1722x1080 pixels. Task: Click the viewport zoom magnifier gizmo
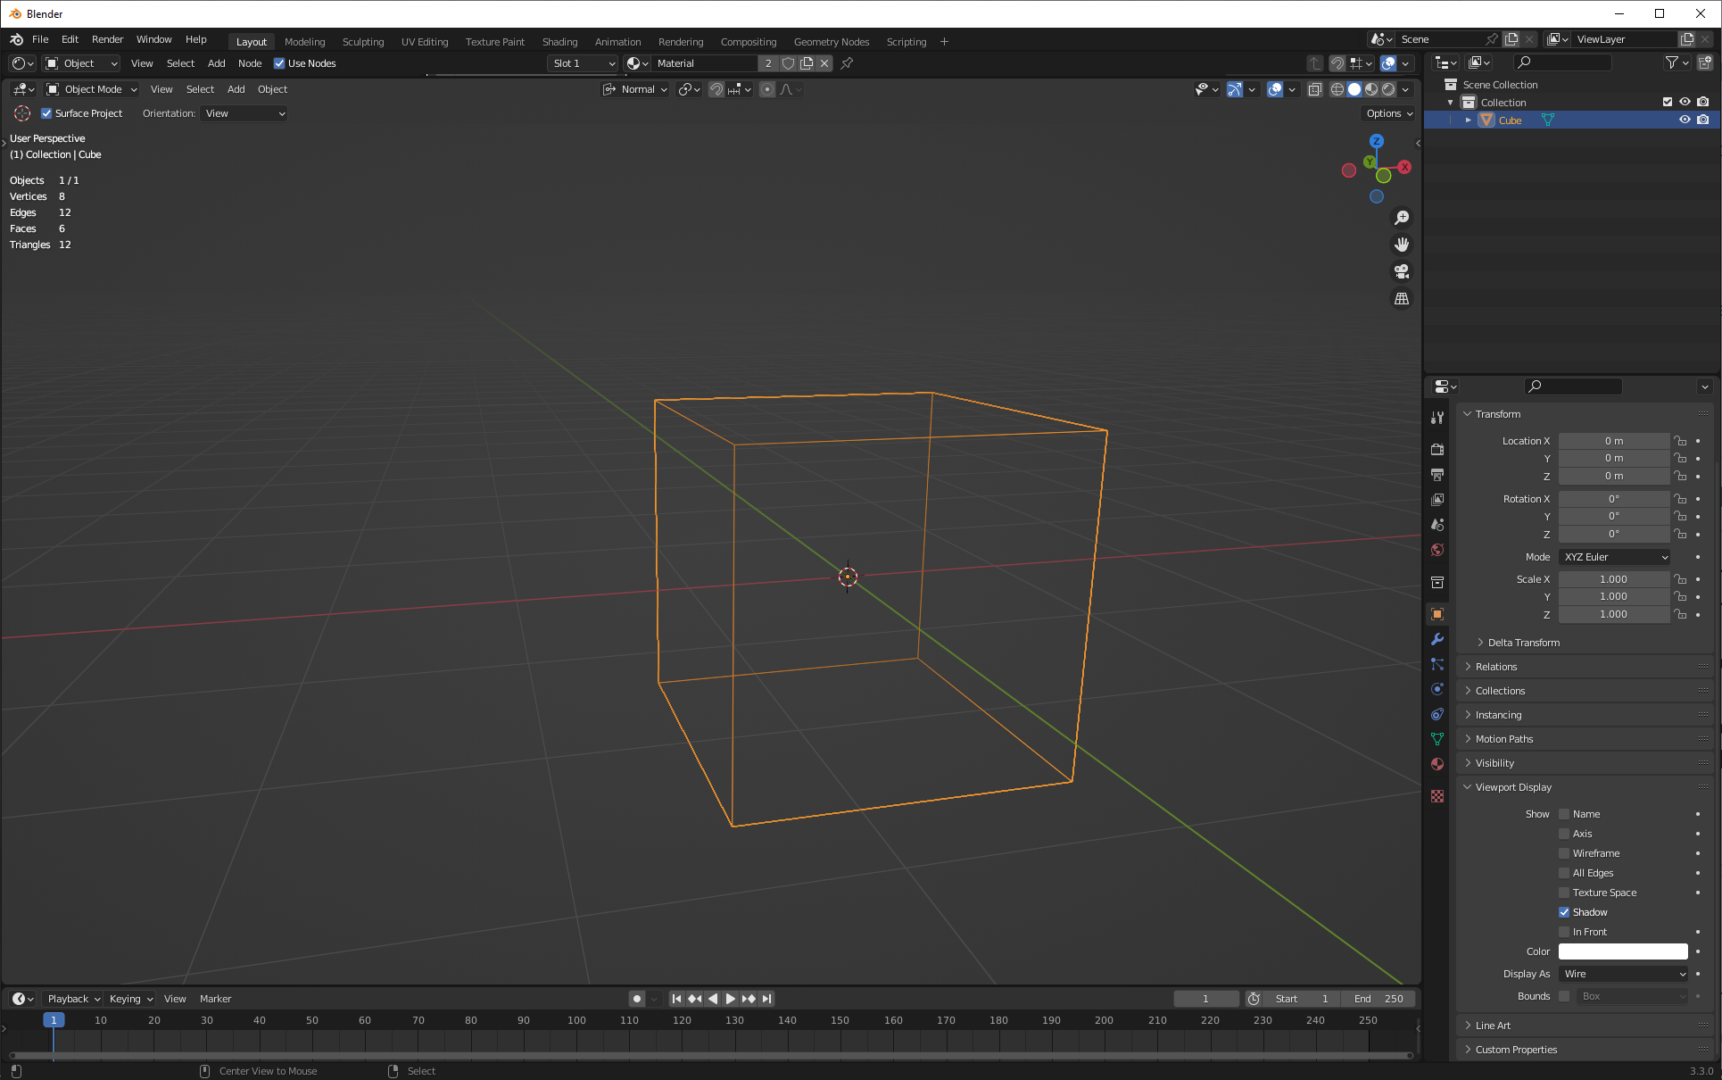coord(1402,218)
